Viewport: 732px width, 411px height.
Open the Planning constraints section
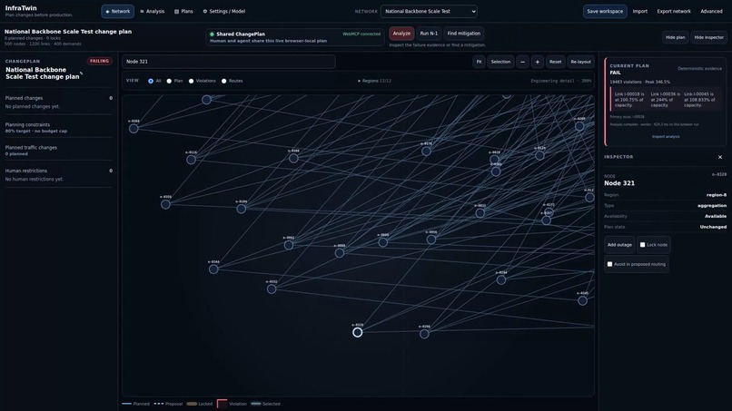click(x=58, y=127)
